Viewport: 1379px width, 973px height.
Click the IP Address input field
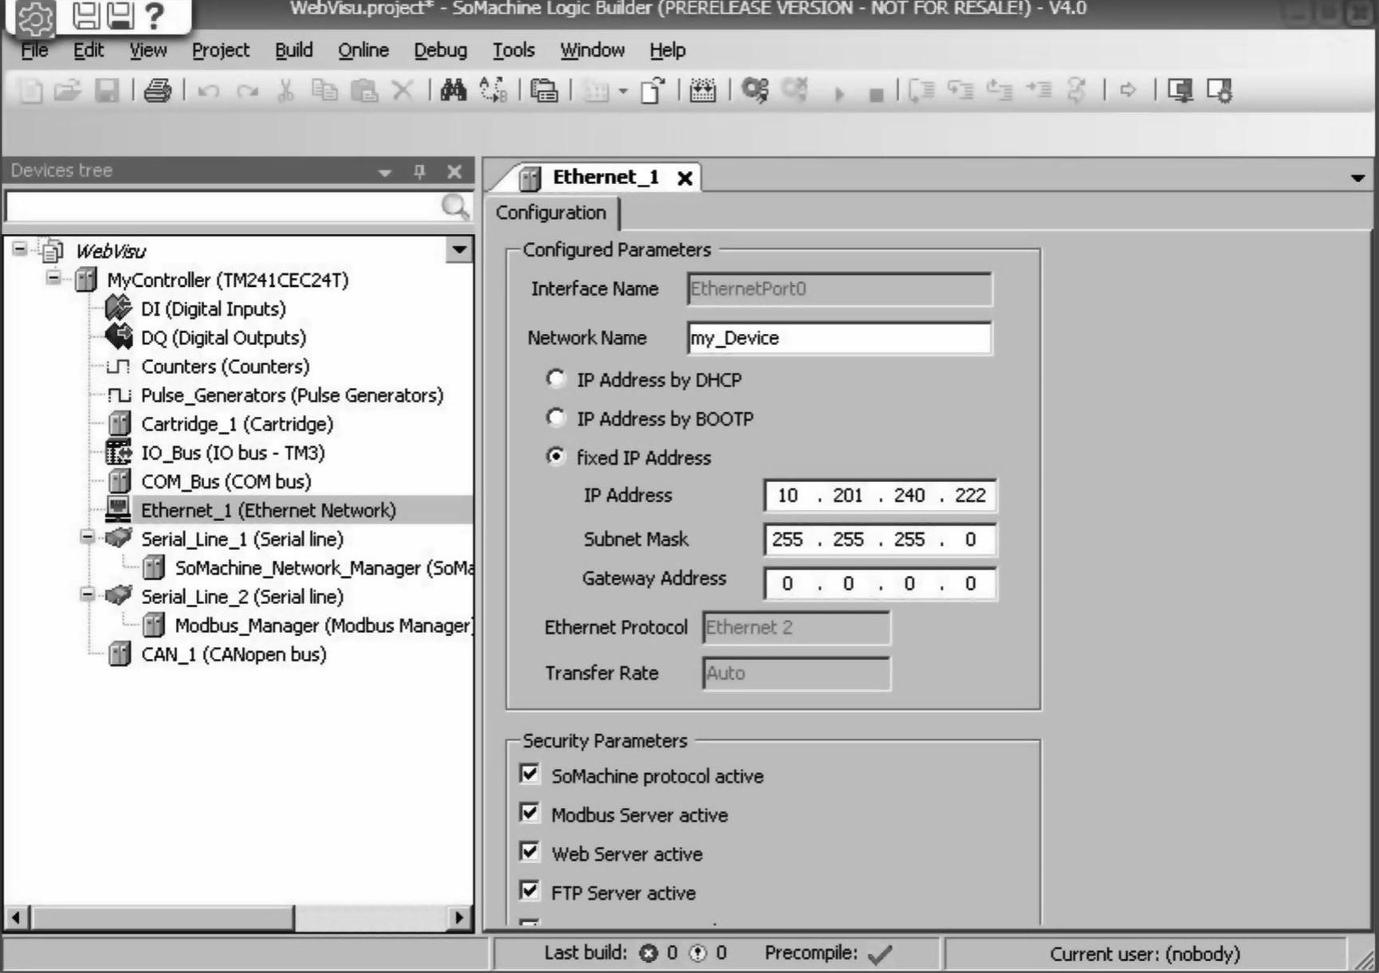[880, 495]
